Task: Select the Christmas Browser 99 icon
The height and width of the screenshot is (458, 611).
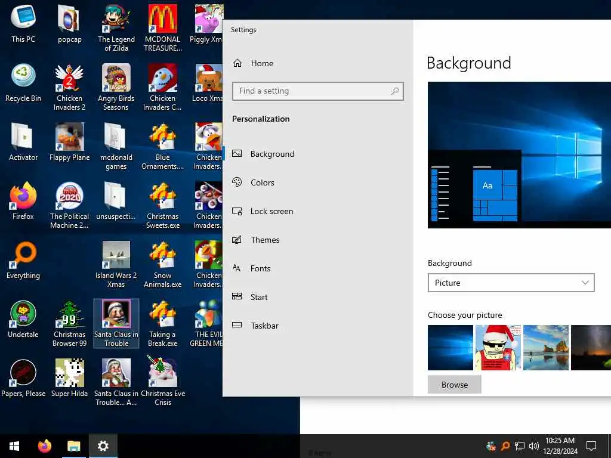Action: coord(69,323)
